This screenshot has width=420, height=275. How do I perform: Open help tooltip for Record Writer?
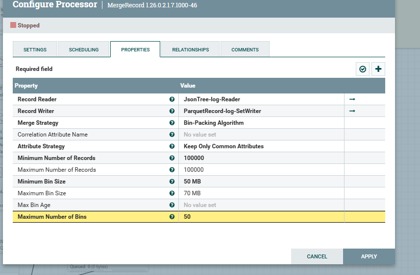(172, 111)
